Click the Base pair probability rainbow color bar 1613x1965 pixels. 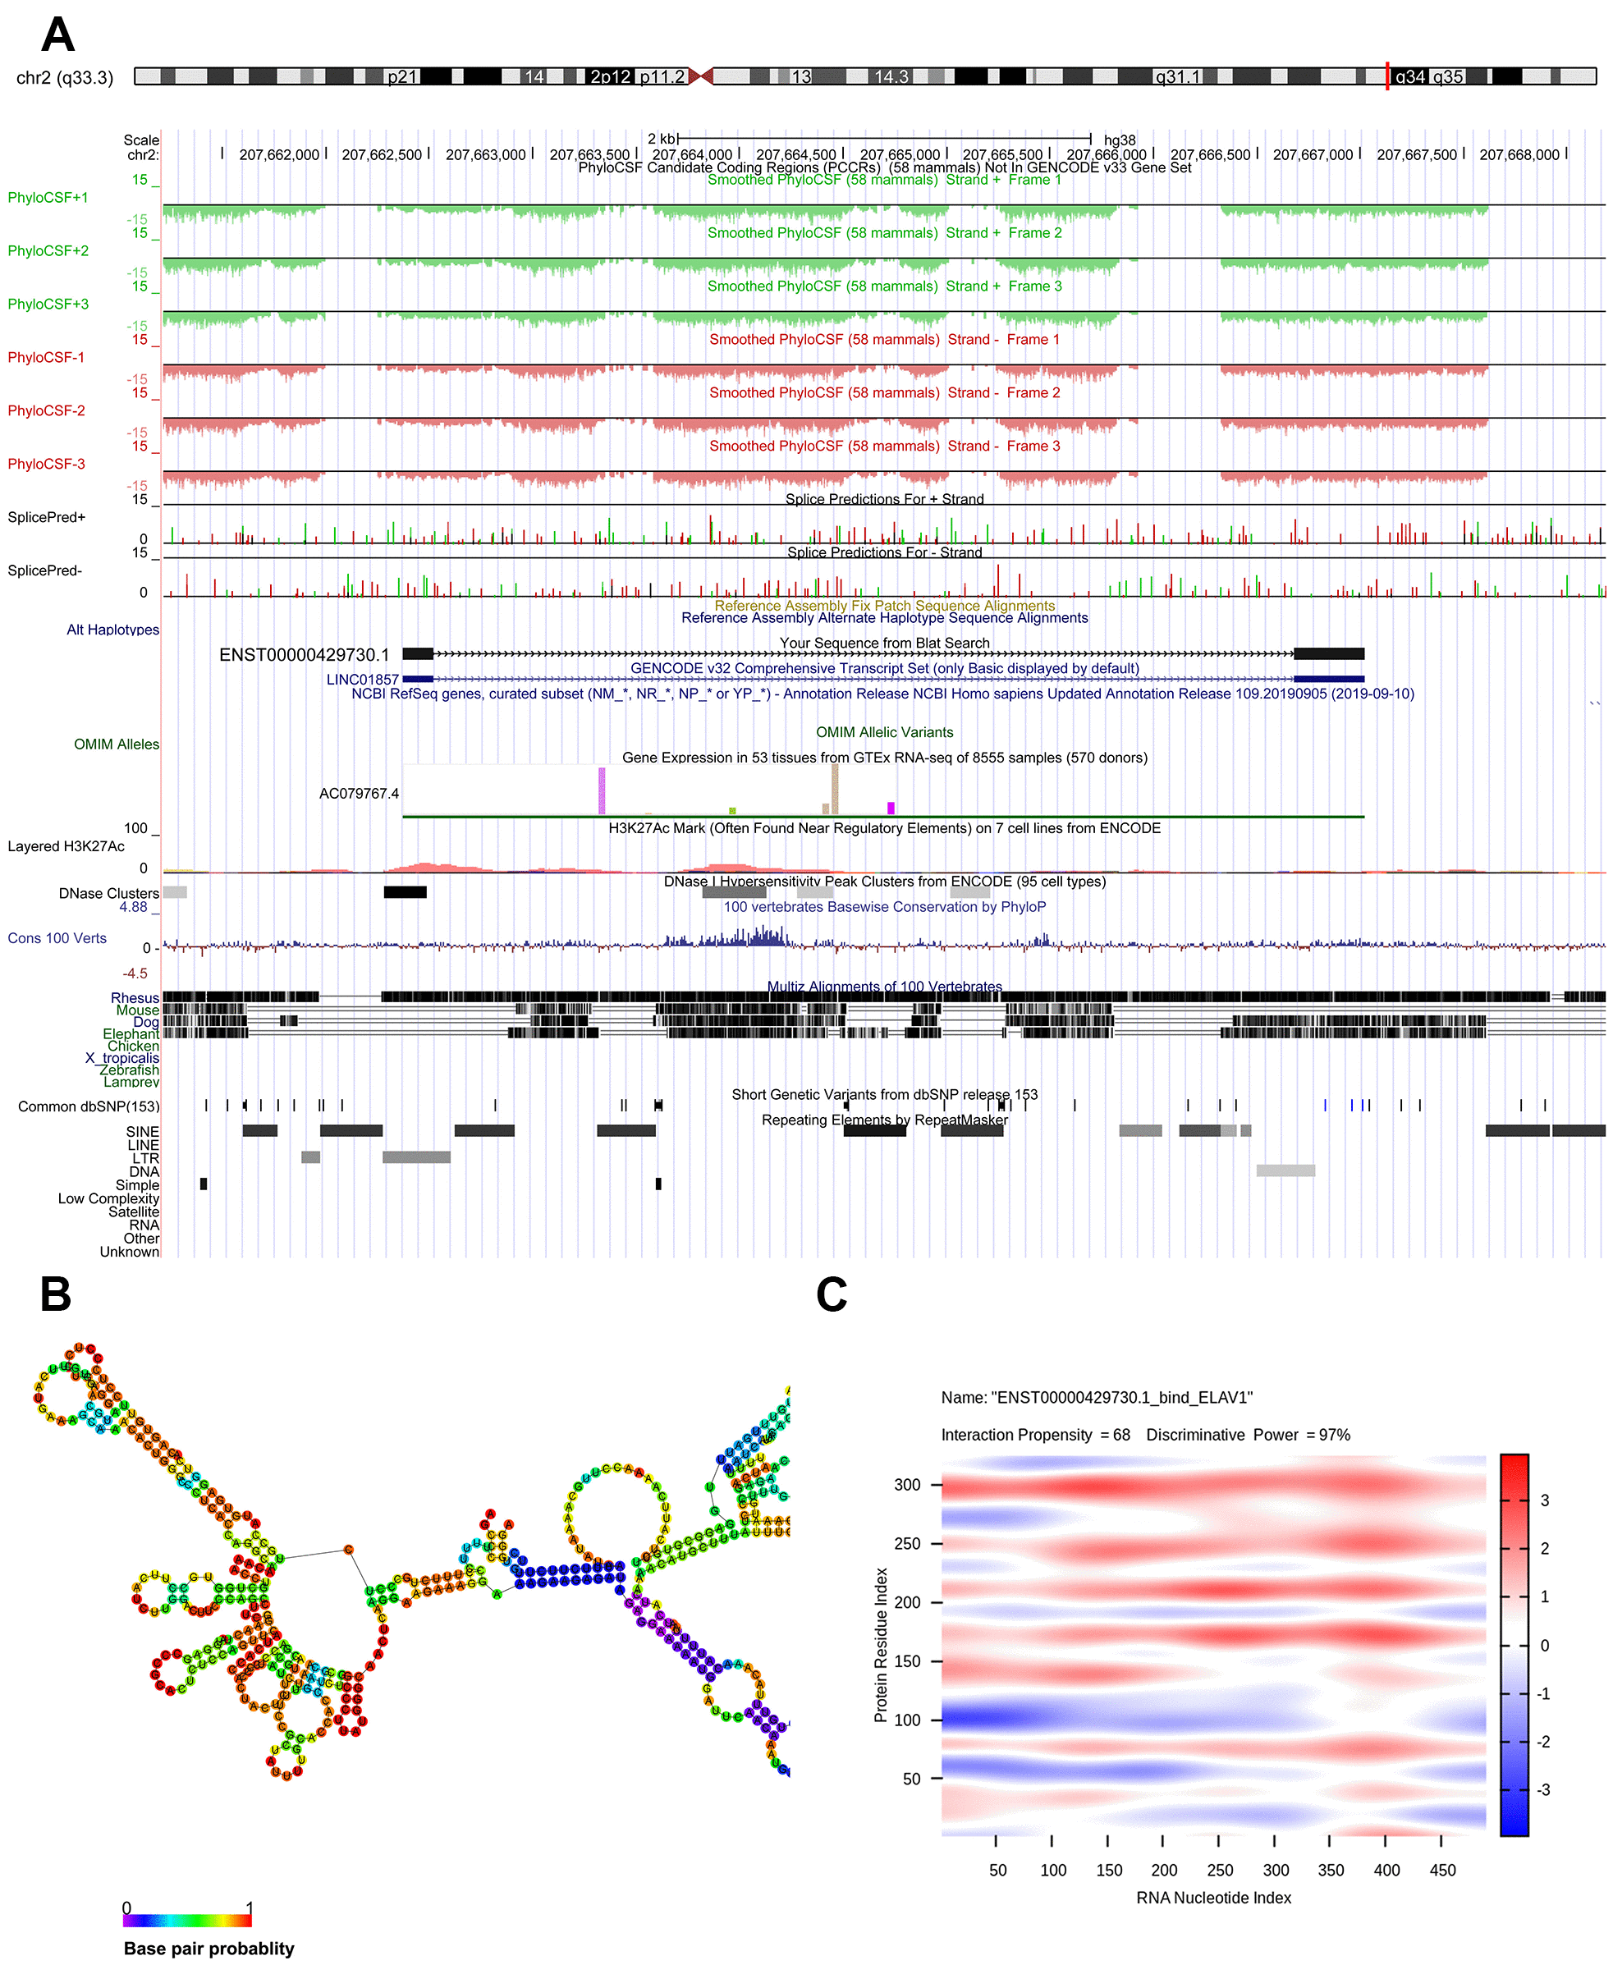(x=188, y=1921)
